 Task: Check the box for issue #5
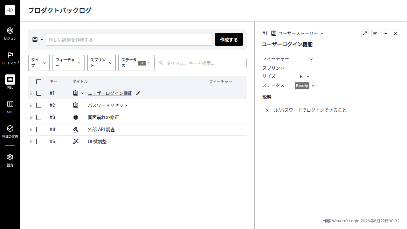point(39,142)
